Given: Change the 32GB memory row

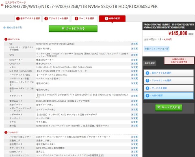Looking at the screenshot, I should tap(134, 67).
